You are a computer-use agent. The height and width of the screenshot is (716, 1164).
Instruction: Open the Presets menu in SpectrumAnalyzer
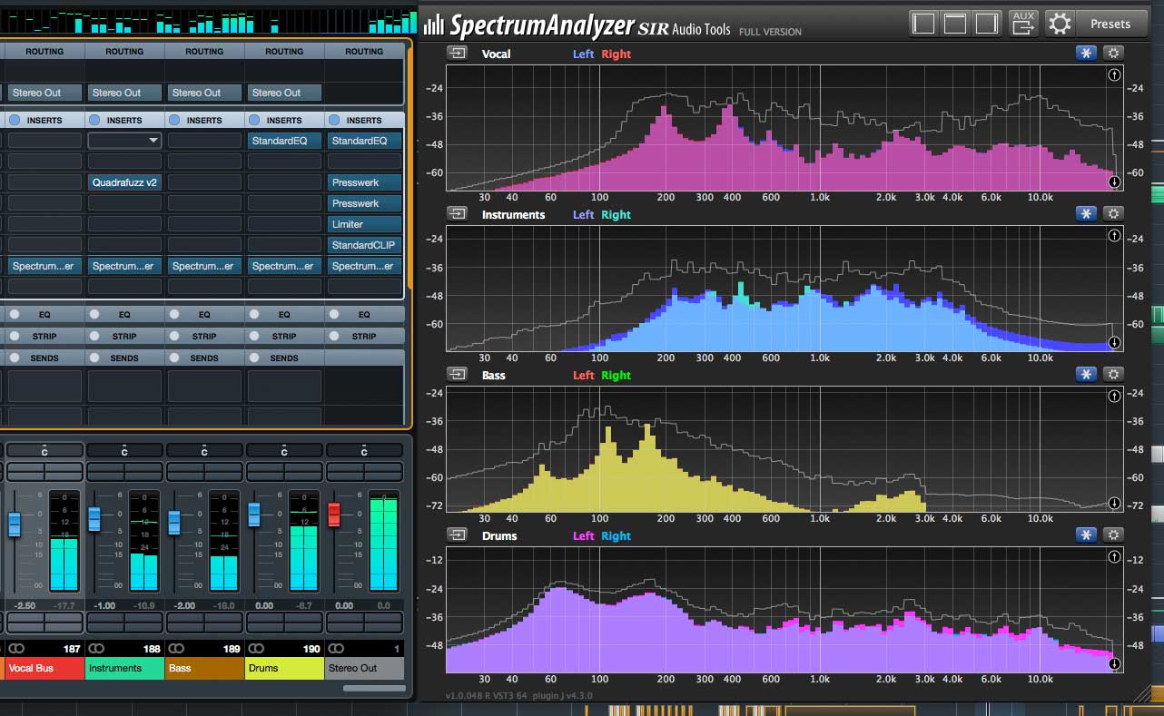click(1110, 24)
